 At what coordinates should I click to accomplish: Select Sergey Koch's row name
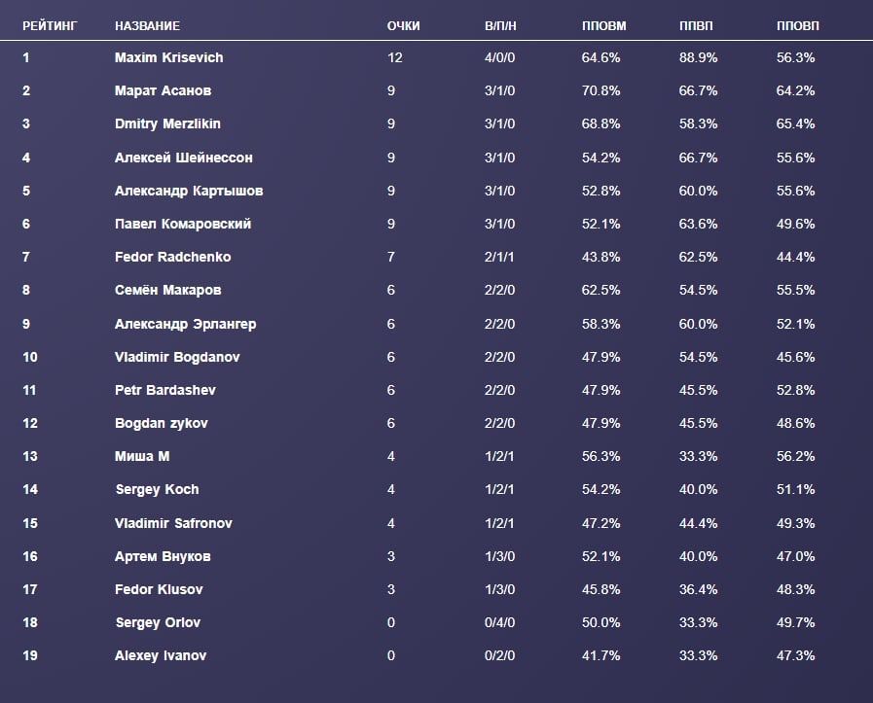point(157,489)
